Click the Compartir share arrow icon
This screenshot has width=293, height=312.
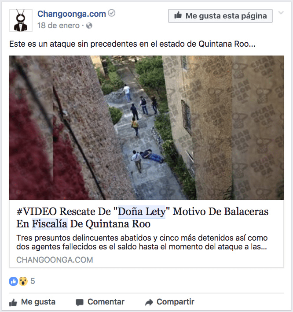click(149, 302)
